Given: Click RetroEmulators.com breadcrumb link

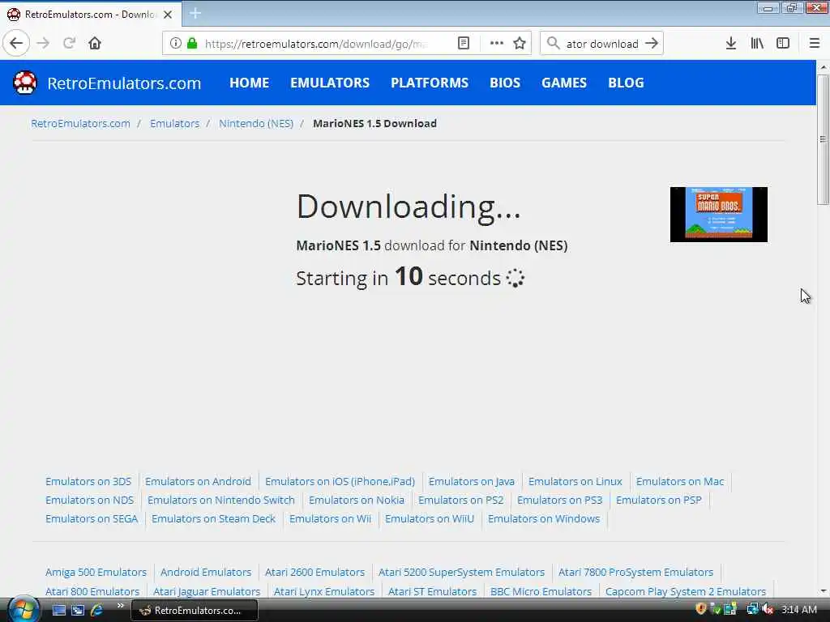Looking at the screenshot, I should pyautogui.click(x=80, y=123).
